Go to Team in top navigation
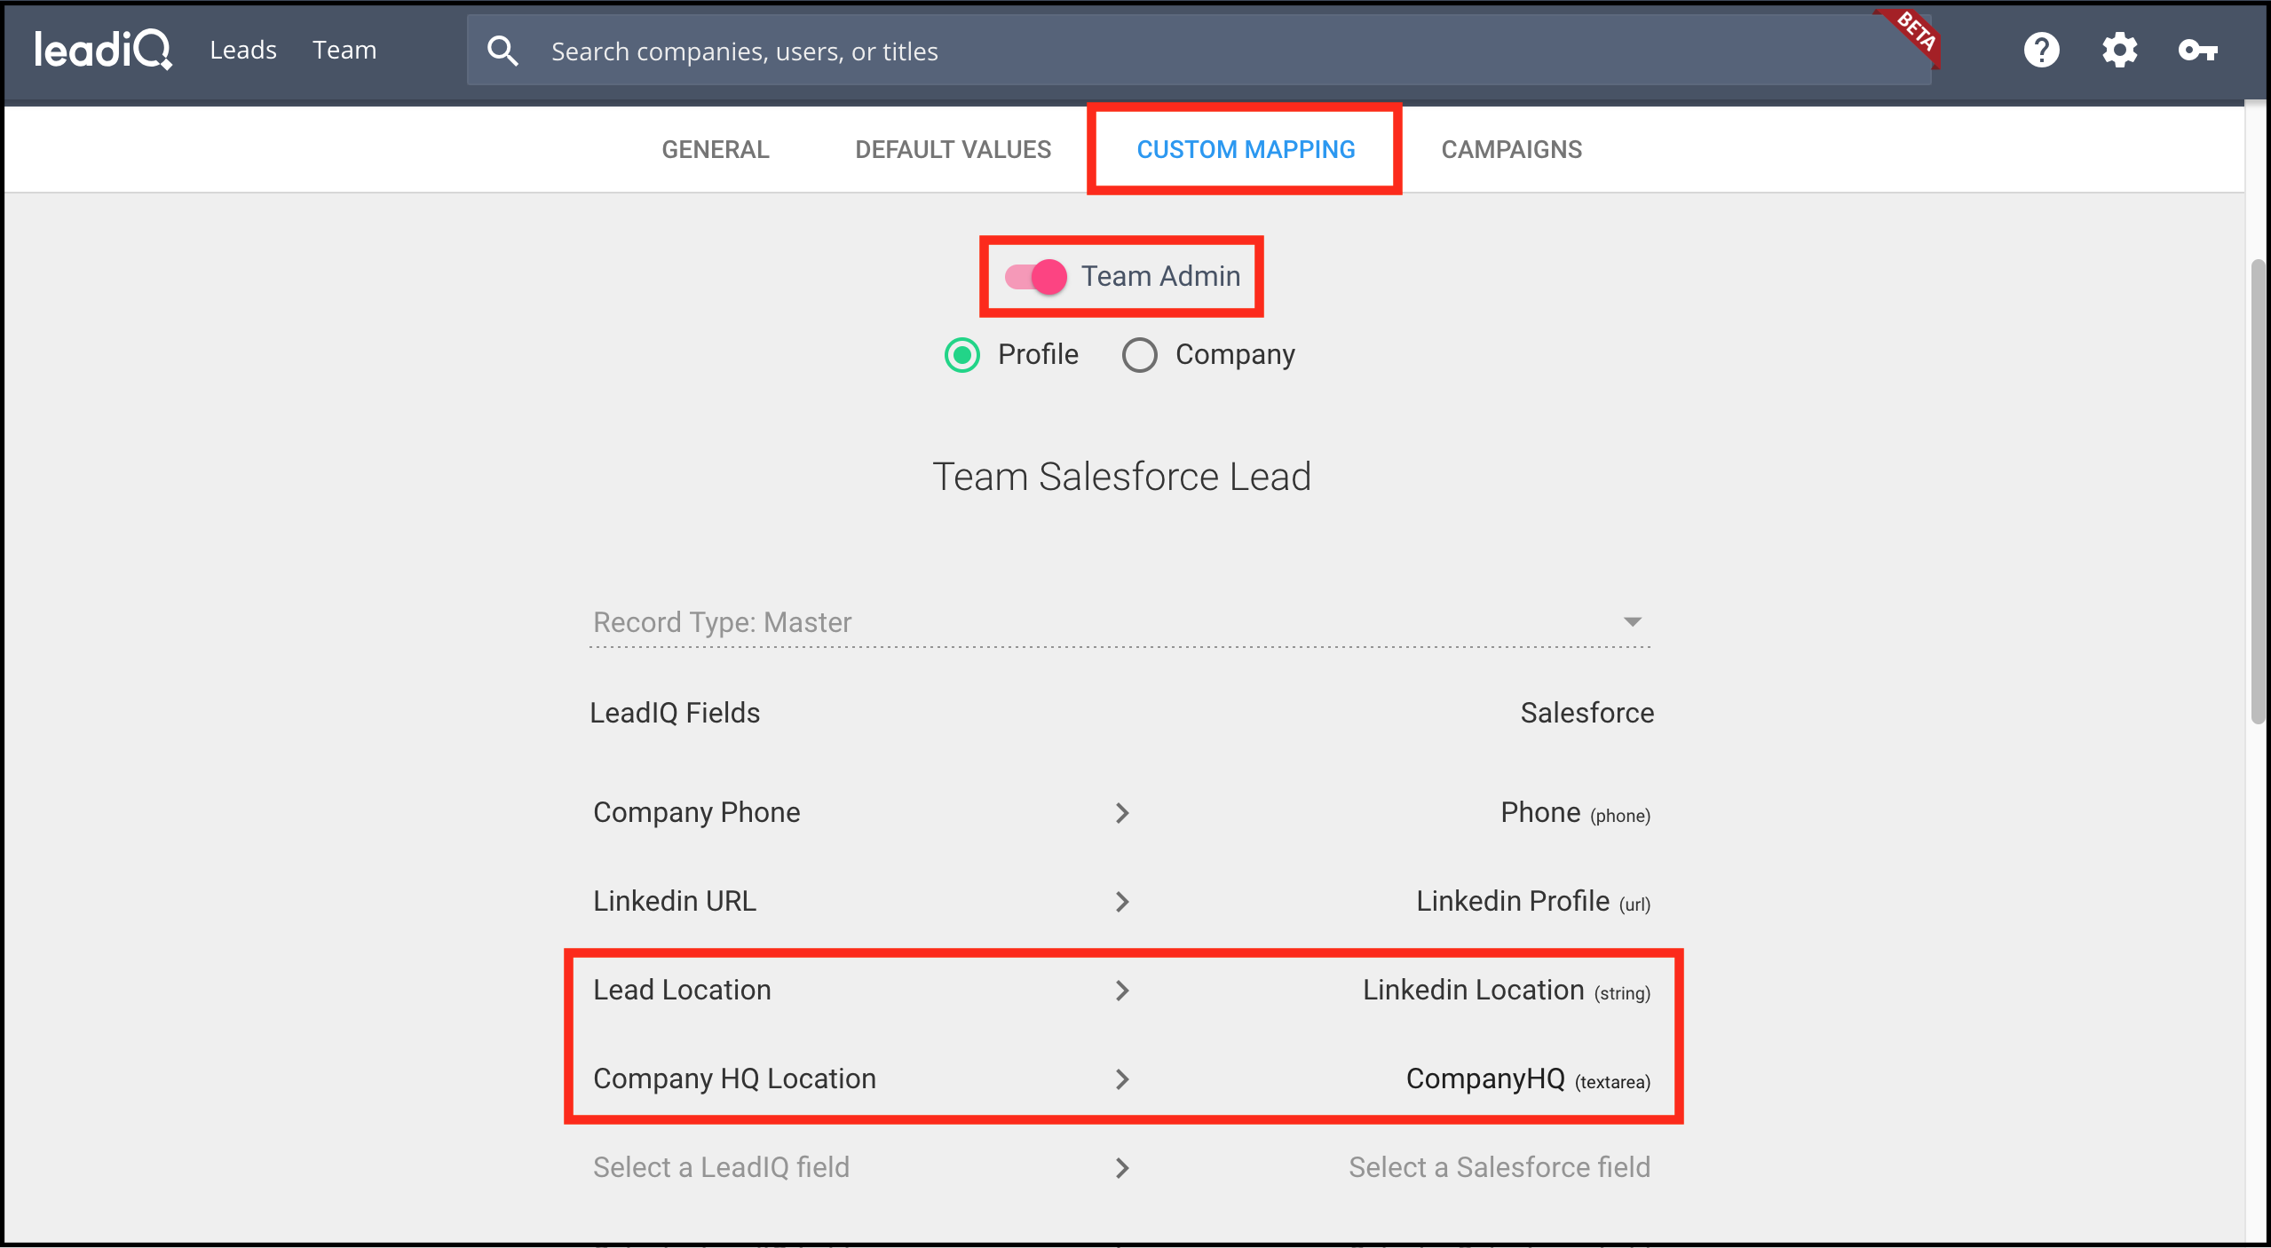The width and height of the screenshot is (2271, 1248). (x=344, y=50)
